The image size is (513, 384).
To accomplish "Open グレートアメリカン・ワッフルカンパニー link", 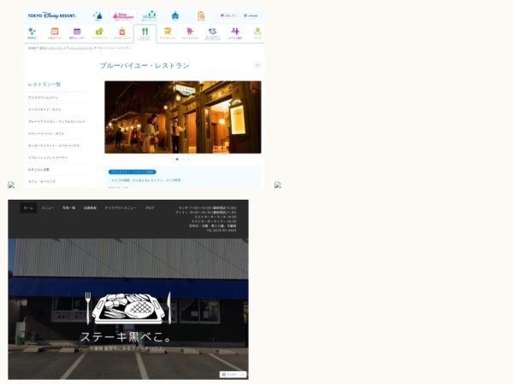I will (56, 121).
